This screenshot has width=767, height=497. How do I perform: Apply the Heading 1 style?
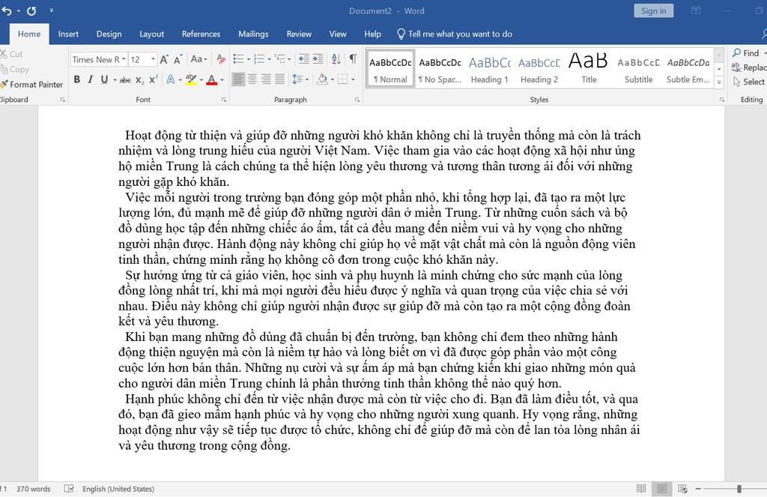489,69
